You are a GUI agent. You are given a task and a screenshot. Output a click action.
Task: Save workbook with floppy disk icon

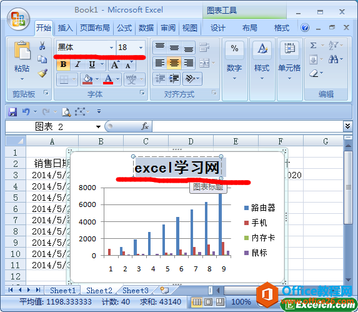click(12, 112)
